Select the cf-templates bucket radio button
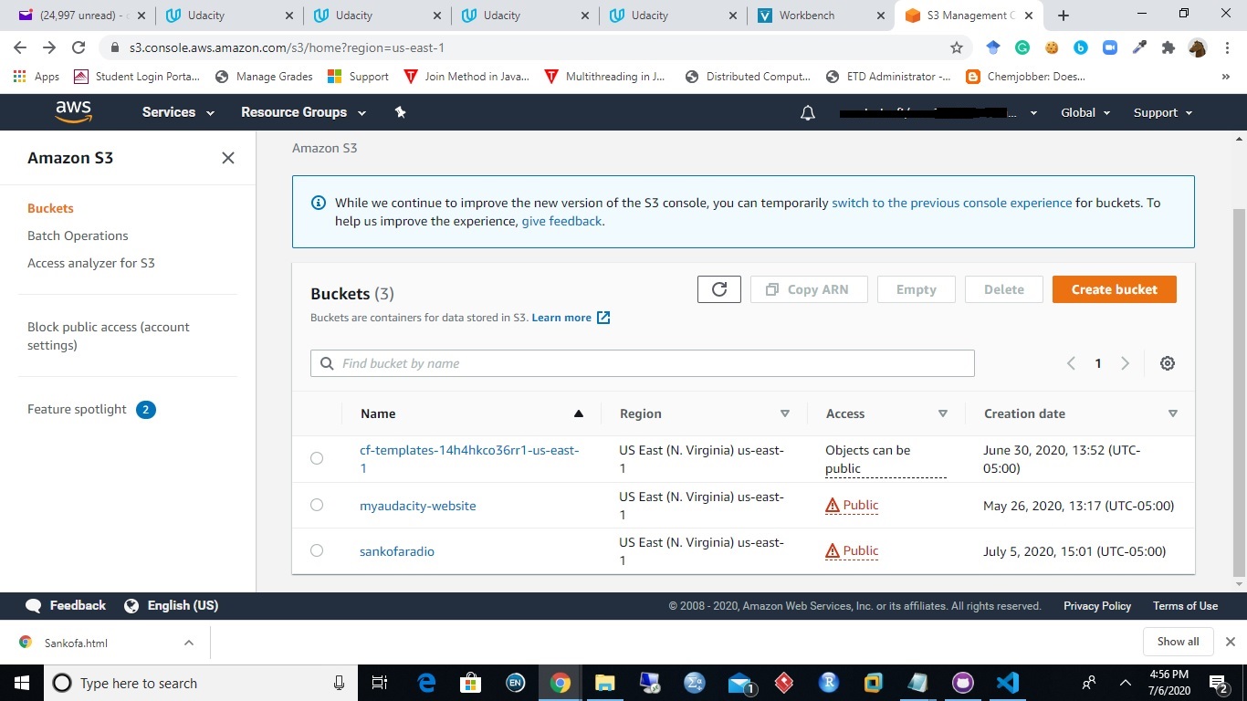This screenshot has width=1247, height=701. tap(317, 458)
